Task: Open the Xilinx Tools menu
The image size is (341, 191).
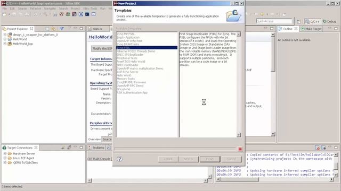Action: 90,8
